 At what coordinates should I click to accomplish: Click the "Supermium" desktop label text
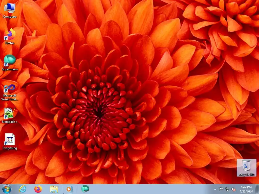(x=10, y=69)
